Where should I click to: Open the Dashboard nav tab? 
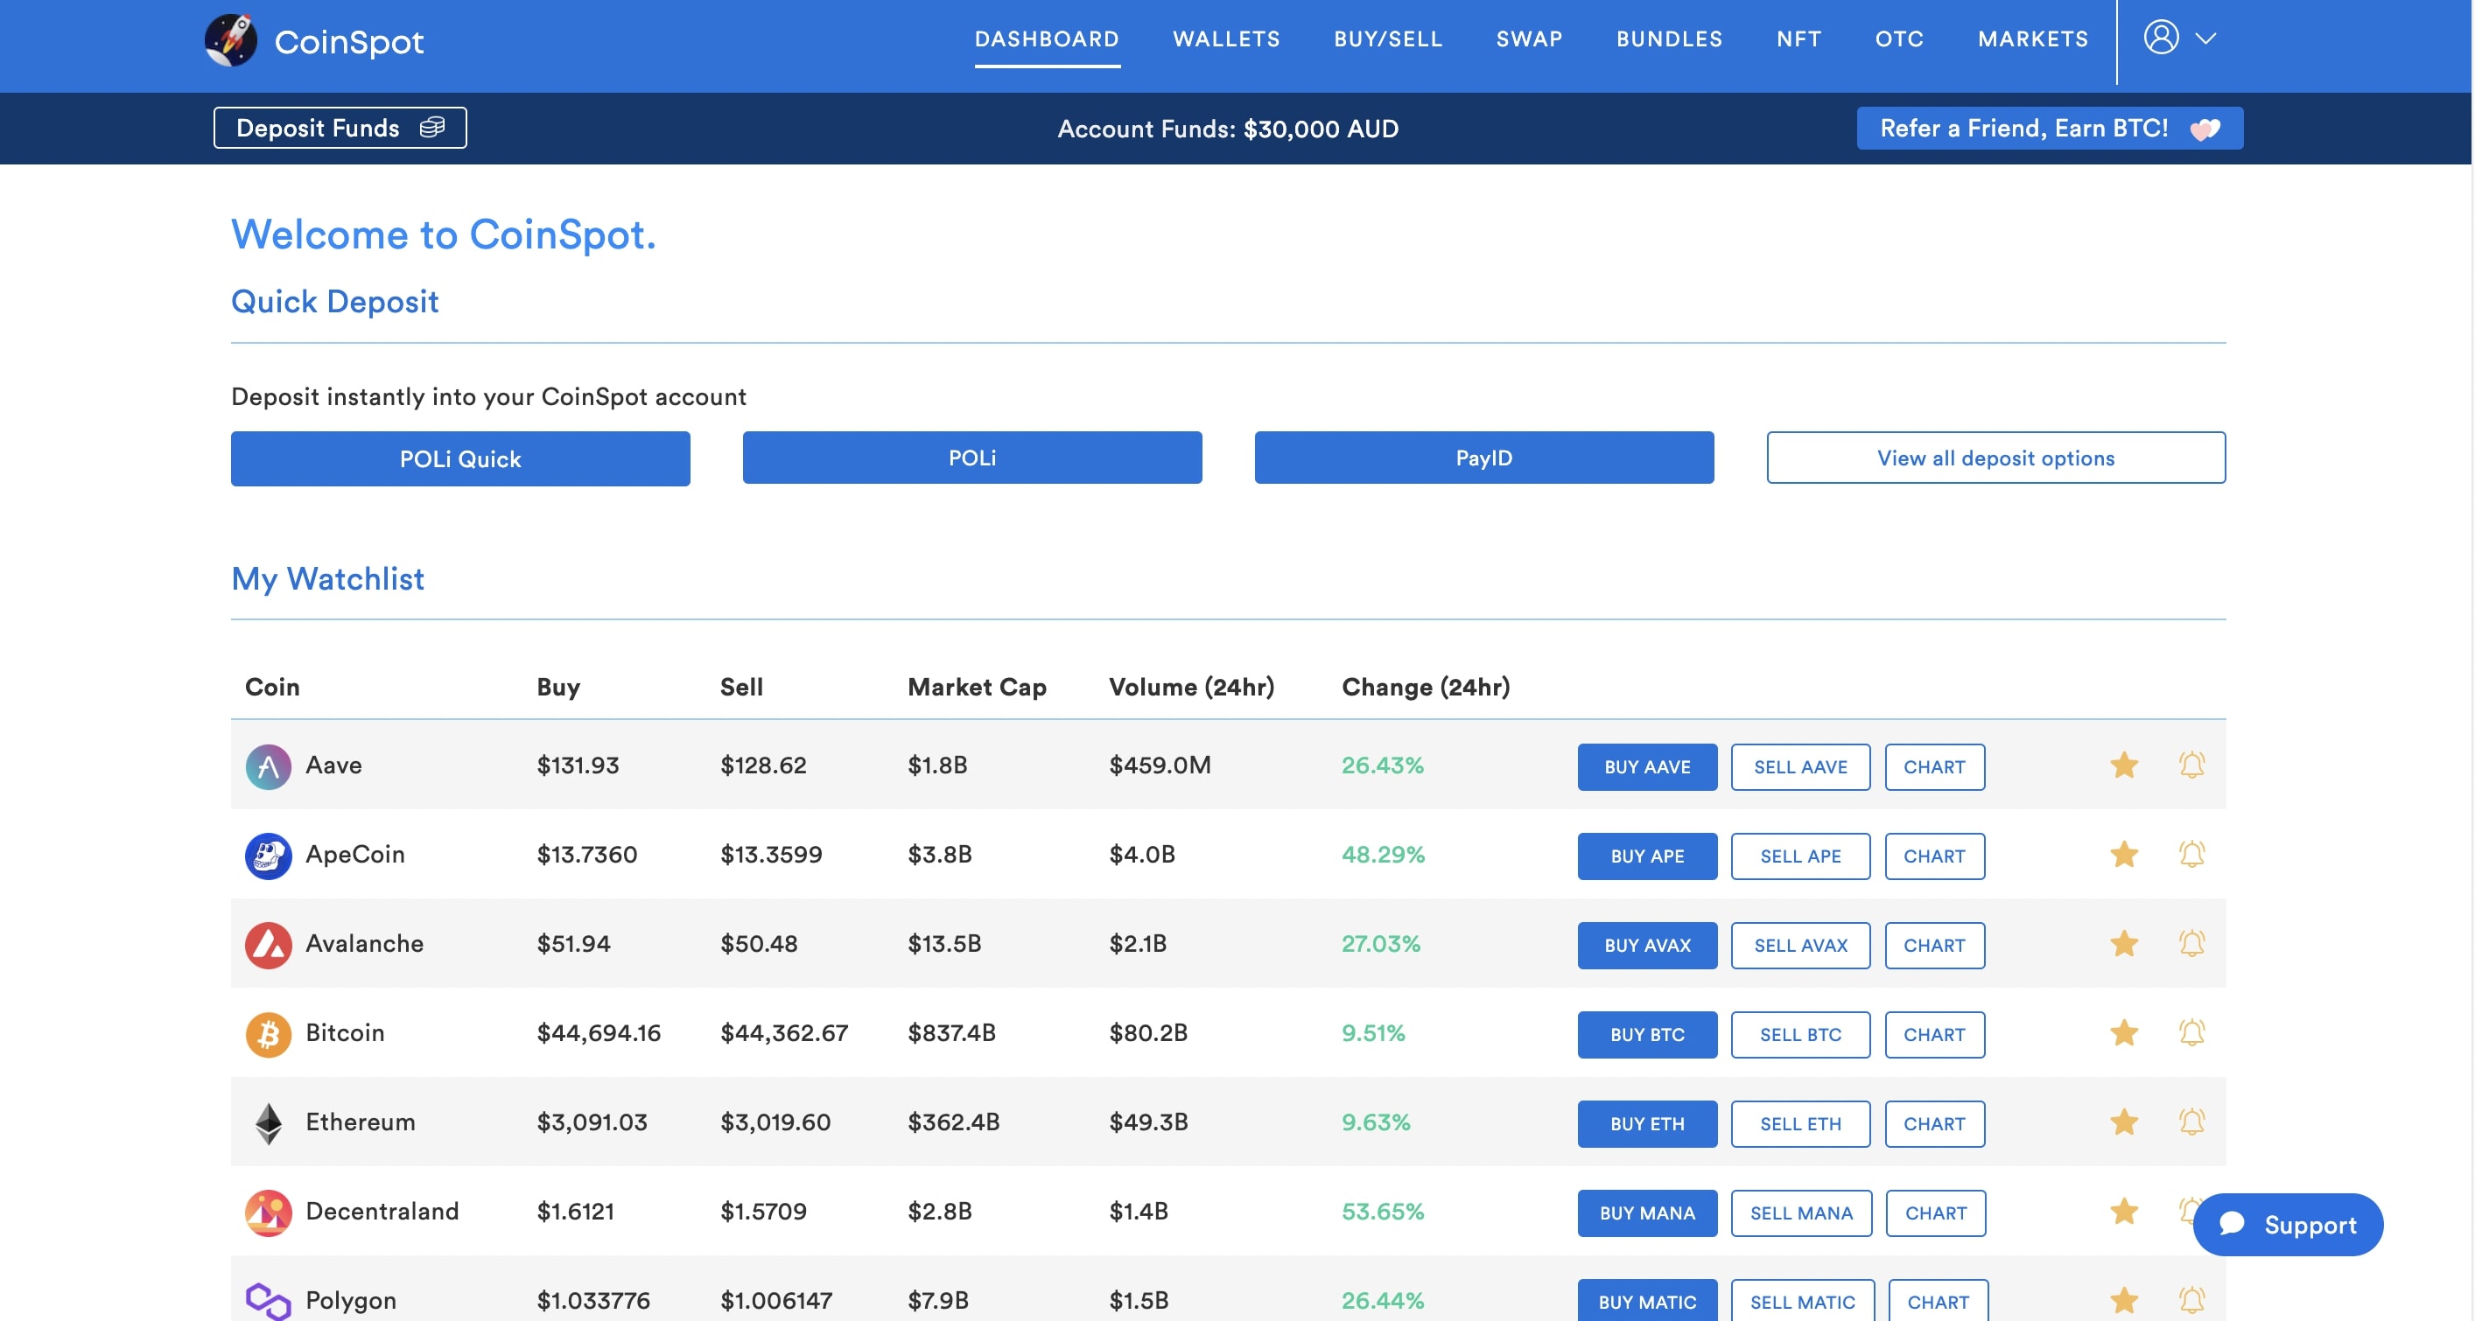(x=1047, y=39)
